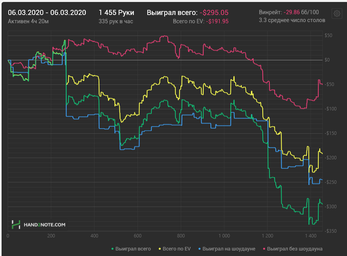347x256 pixels.
Task: Click the pink "Выиграл без шоудауна" legend dot
Action: 265,248
